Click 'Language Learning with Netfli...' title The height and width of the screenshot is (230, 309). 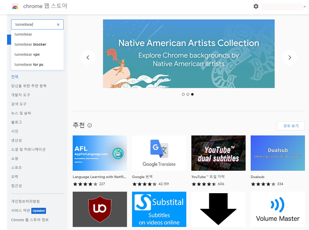click(x=99, y=177)
